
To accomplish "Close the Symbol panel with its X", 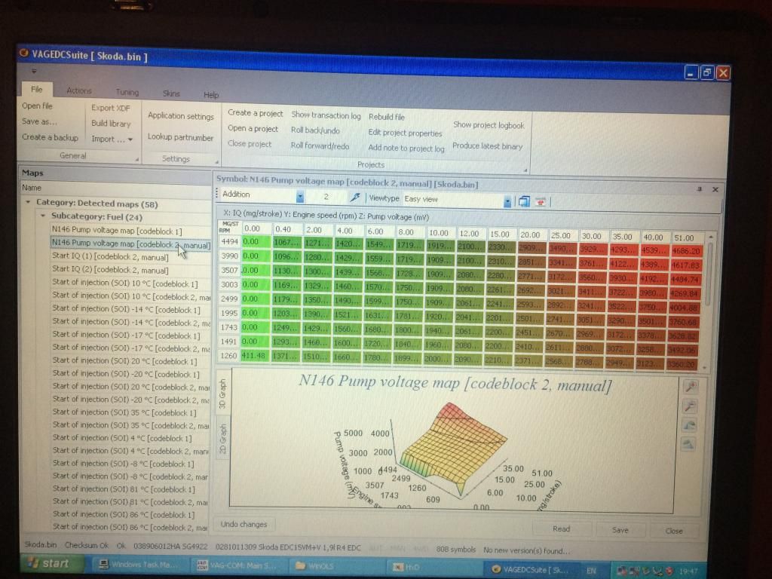I will point(715,189).
